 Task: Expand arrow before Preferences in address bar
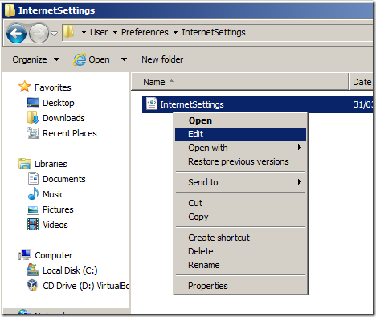click(115, 33)
